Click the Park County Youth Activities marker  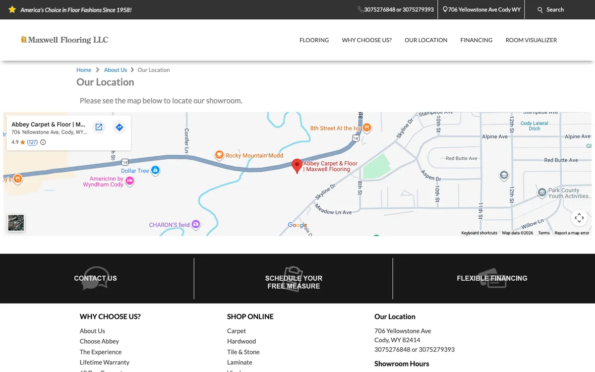coord(541,192)
